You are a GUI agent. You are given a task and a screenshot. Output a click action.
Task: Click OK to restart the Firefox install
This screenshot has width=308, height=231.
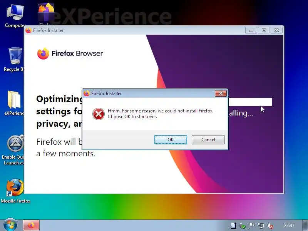[170, 140]
